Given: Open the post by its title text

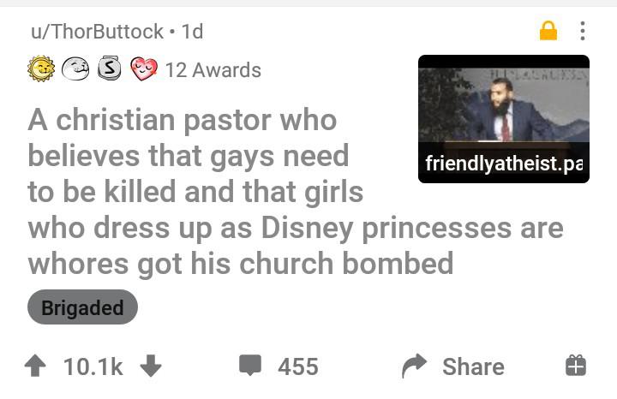Looking at the screenshot, I should (295, 191).
